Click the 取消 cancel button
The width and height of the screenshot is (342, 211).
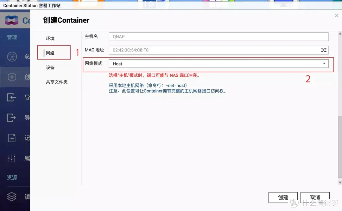(x=315, y=197)
